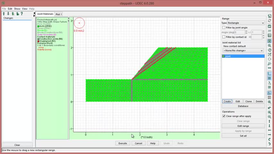Select the Joint Materials tab
Screen dimensions: 274x154
(45, 14)
